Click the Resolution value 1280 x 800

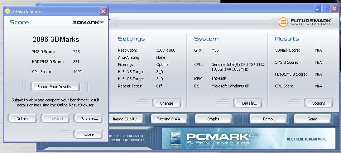point(165,50)
